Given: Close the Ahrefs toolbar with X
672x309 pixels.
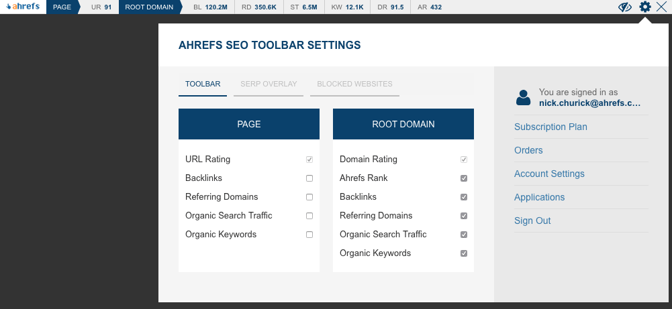Looking at the screenshot, I should 661,7.
